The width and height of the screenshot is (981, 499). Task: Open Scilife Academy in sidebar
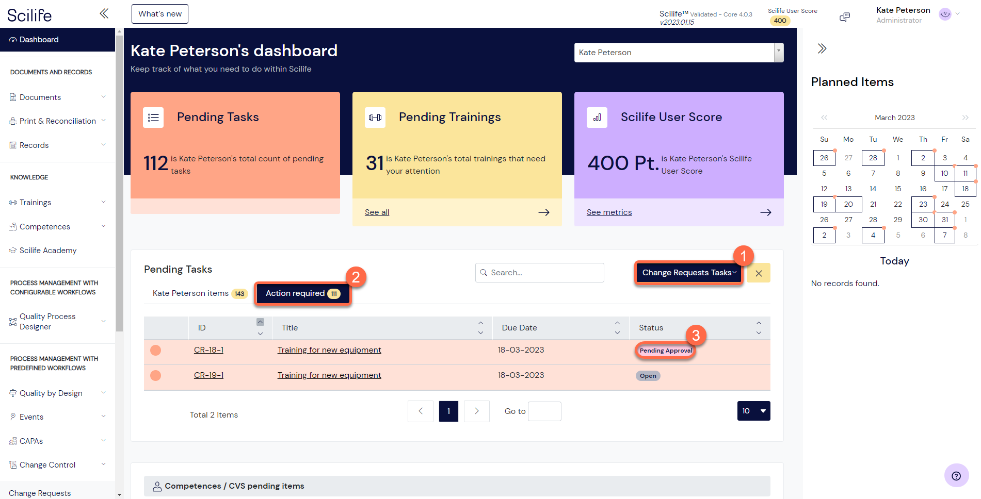(48, 251)
